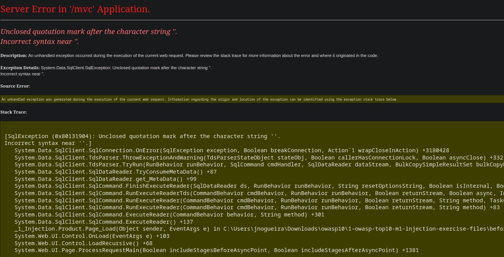504x257 pixels.
Task: Click the red italic 'Incorrect syntax near' line
Action: [39, 41]
